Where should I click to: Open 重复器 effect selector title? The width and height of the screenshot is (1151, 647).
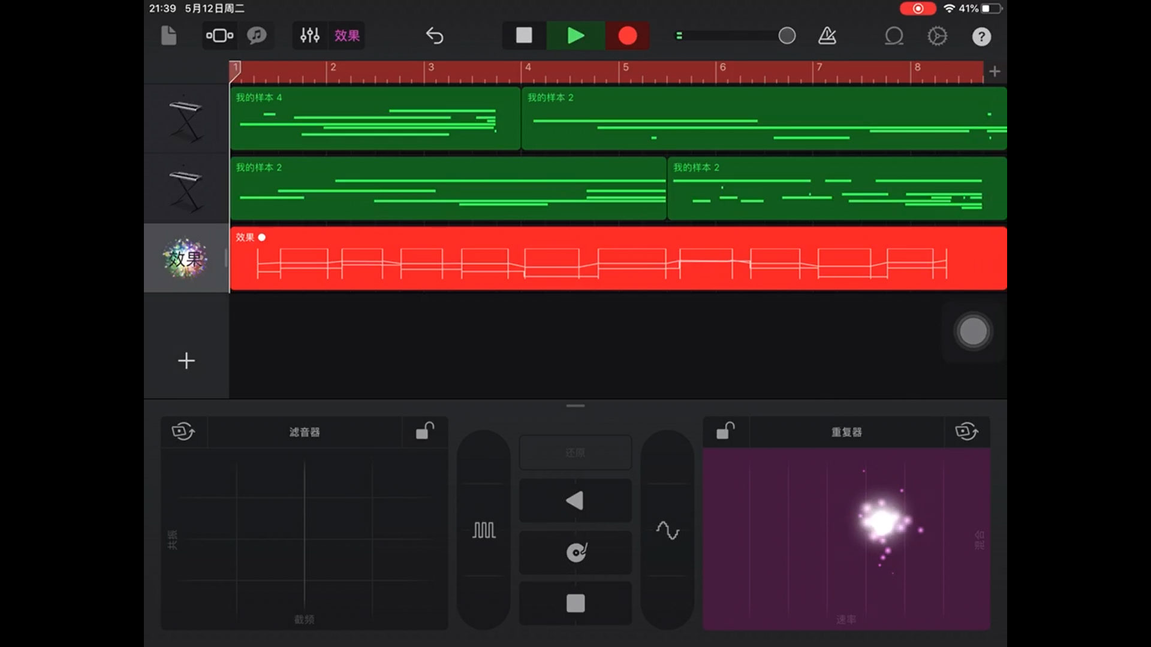coord(846,432)
